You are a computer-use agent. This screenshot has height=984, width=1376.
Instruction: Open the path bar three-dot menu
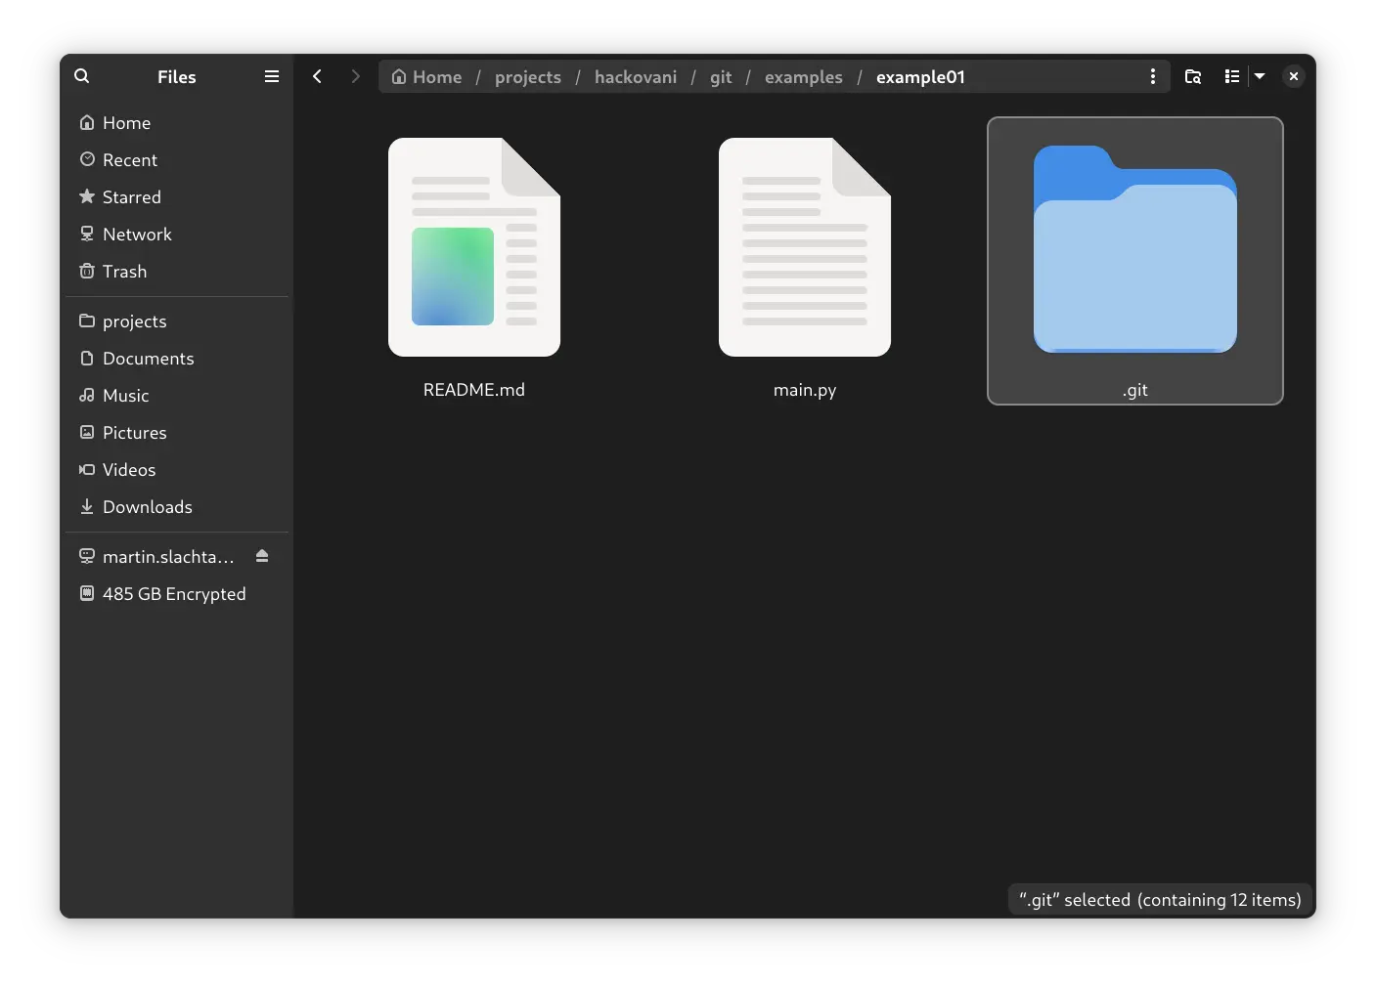1153,76
